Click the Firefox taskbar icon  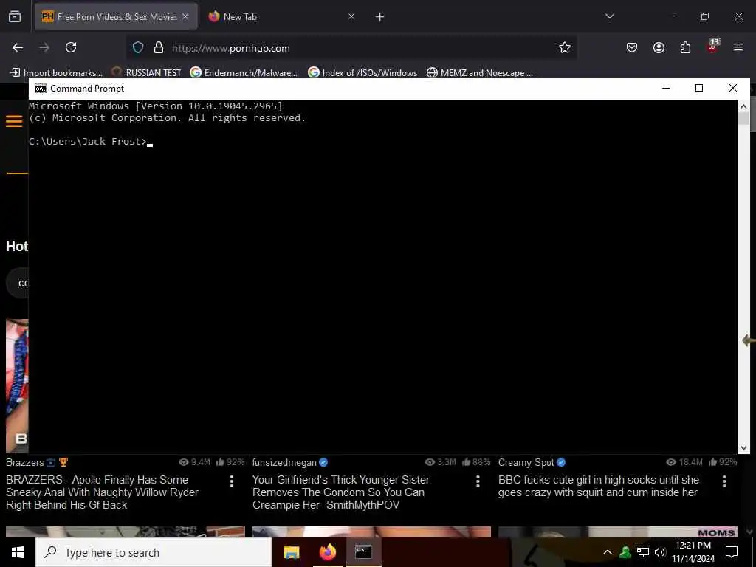coord(327,552)
